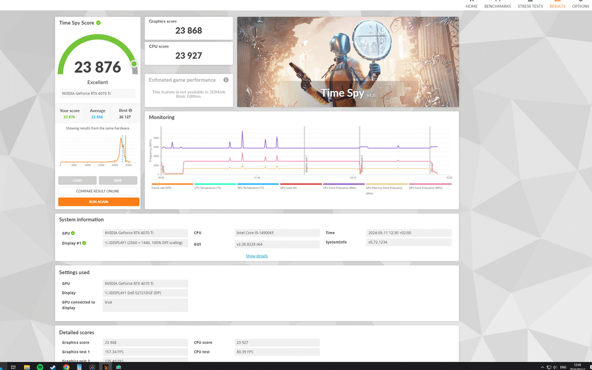Screen dimensions: 592x370
Task: Click the GUI version v2.28.8228 s64
Action: click(277, 244)
